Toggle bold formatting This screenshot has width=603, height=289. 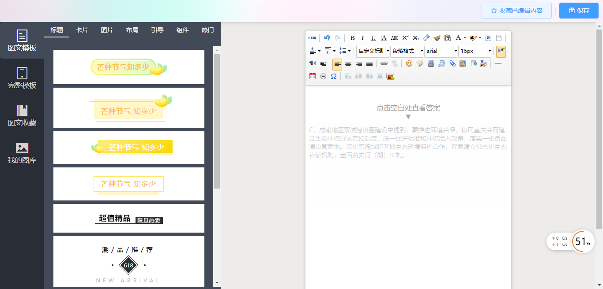pos(352,38)
